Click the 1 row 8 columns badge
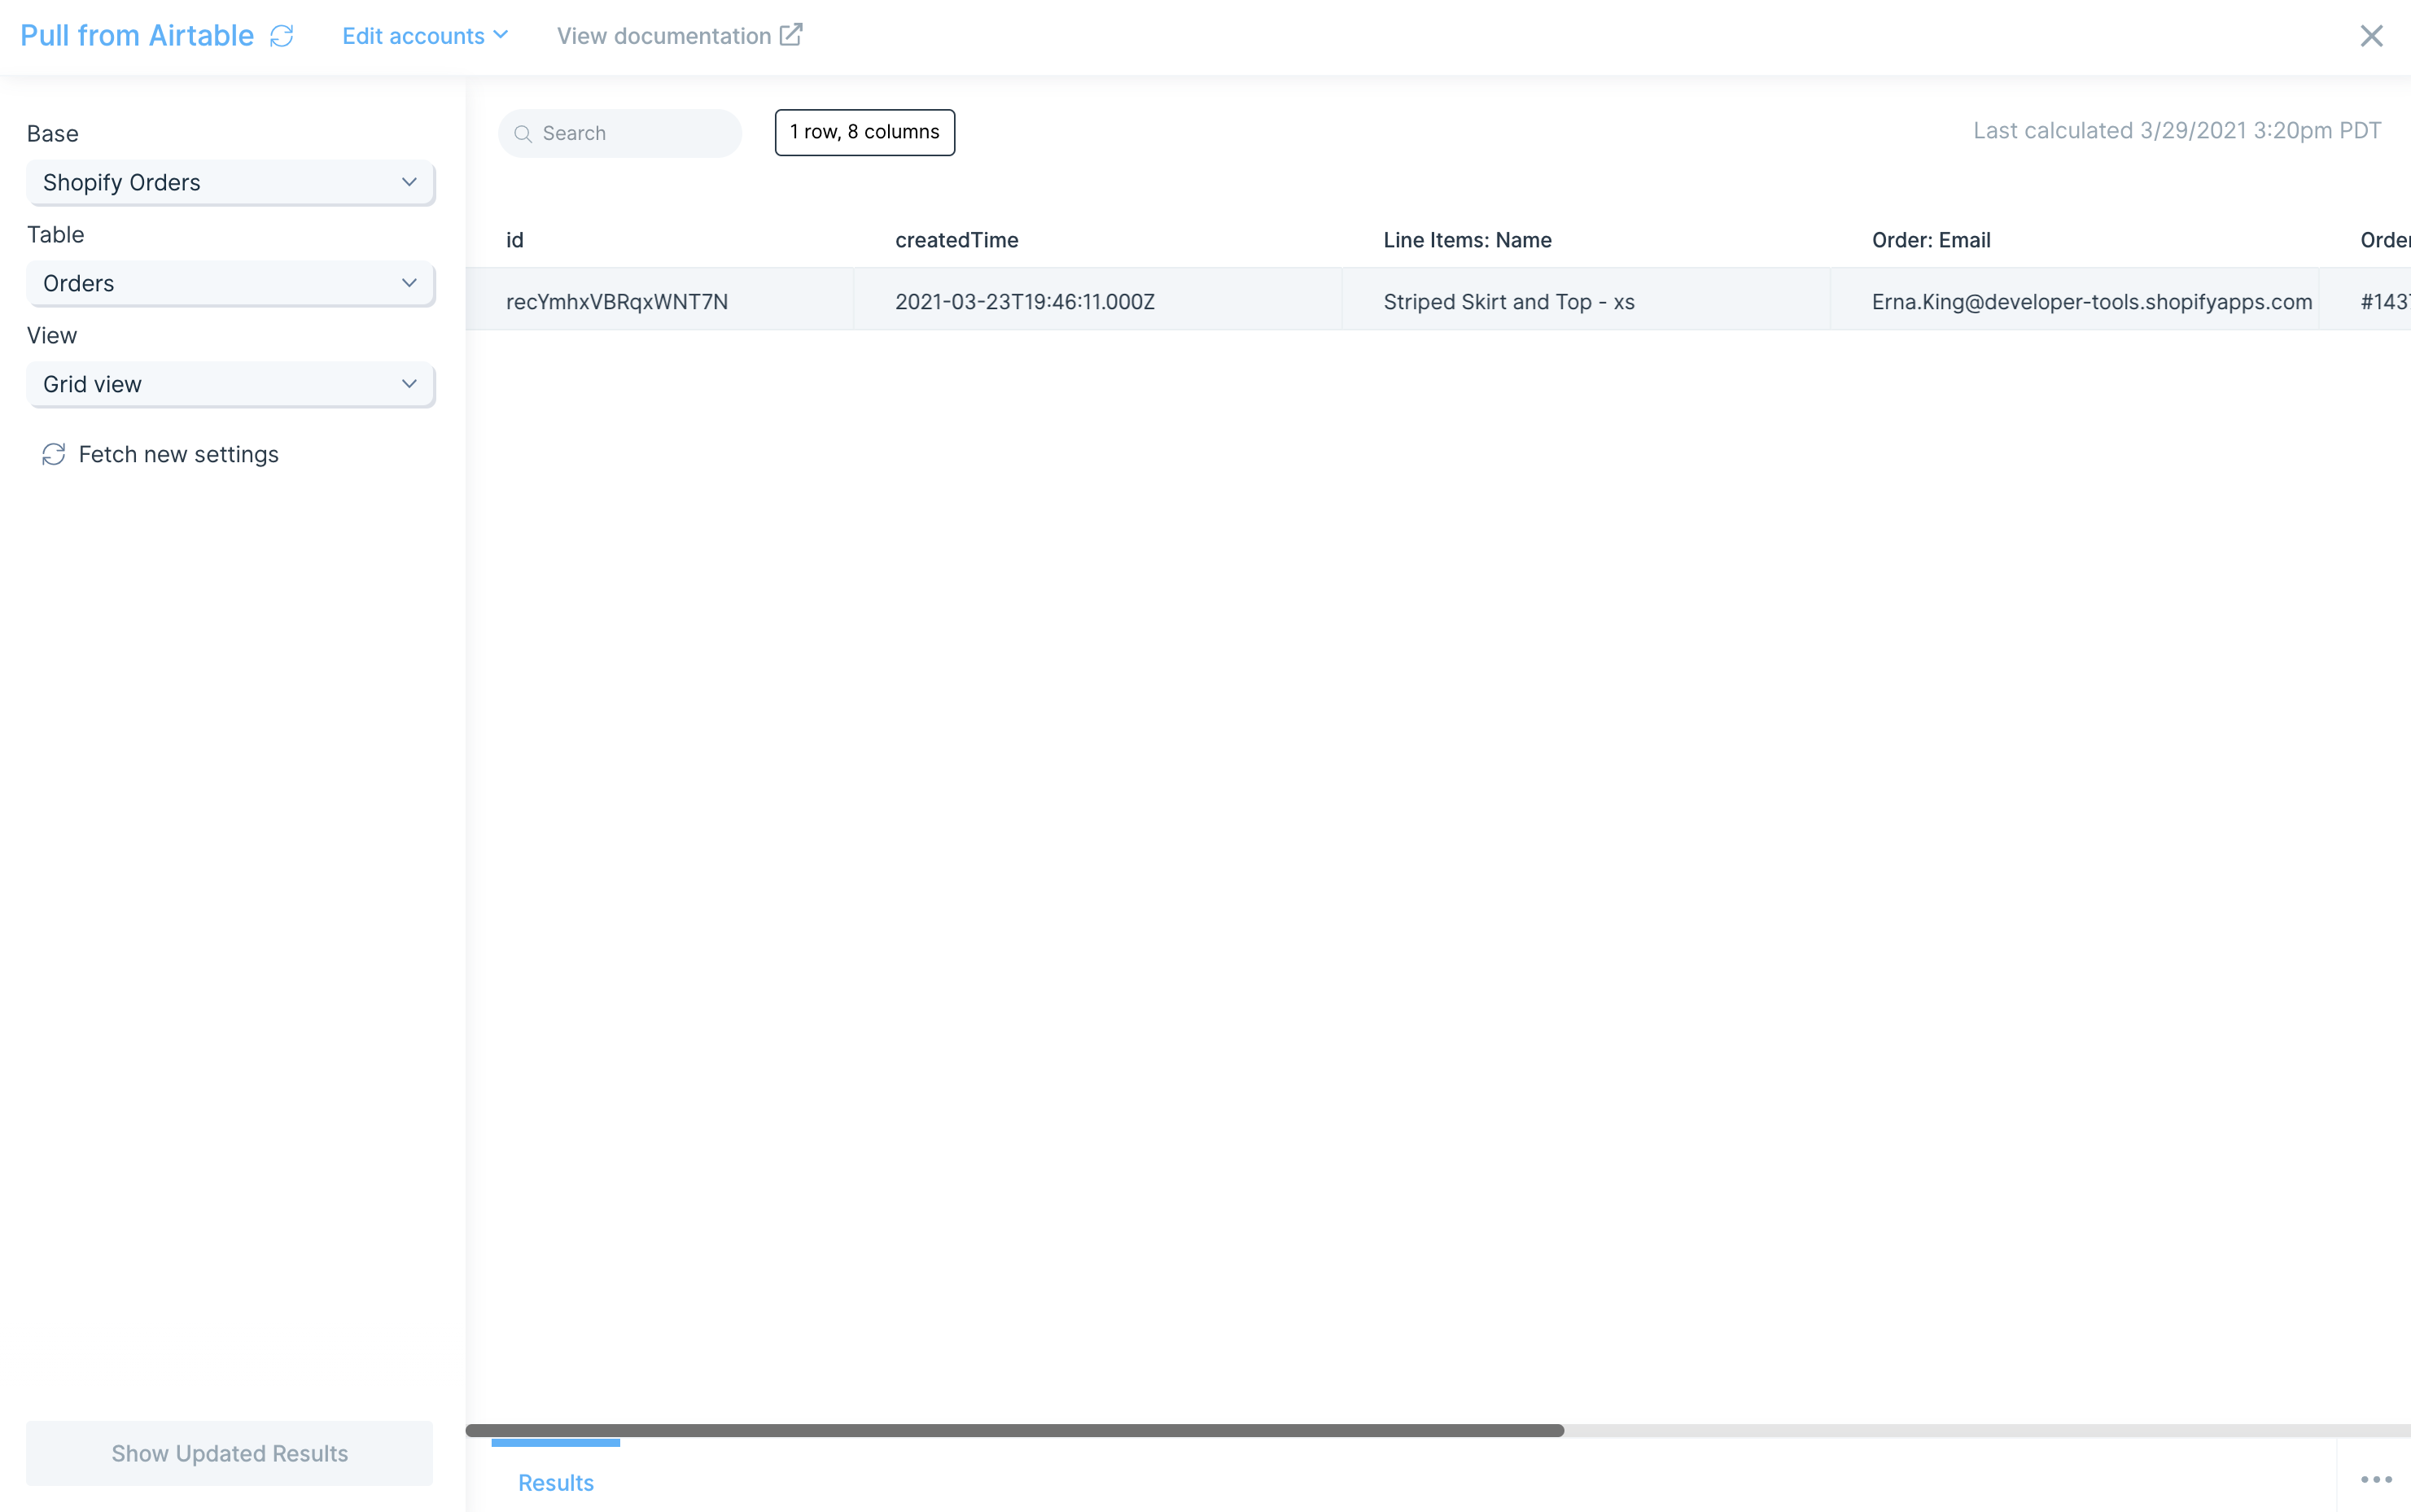Viewport: 2411px width, 1512px height. coord(866,133)
